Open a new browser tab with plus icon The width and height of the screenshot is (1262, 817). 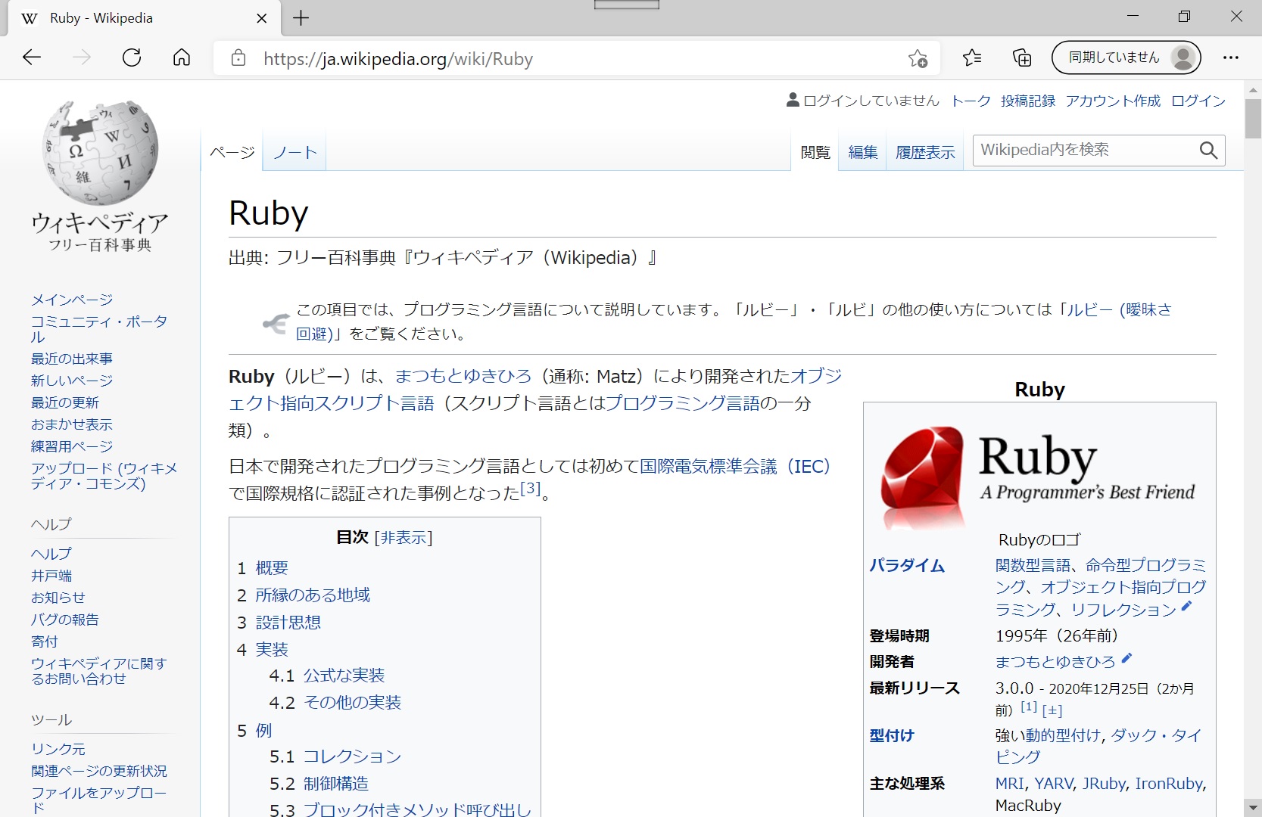tap(301, 18)
